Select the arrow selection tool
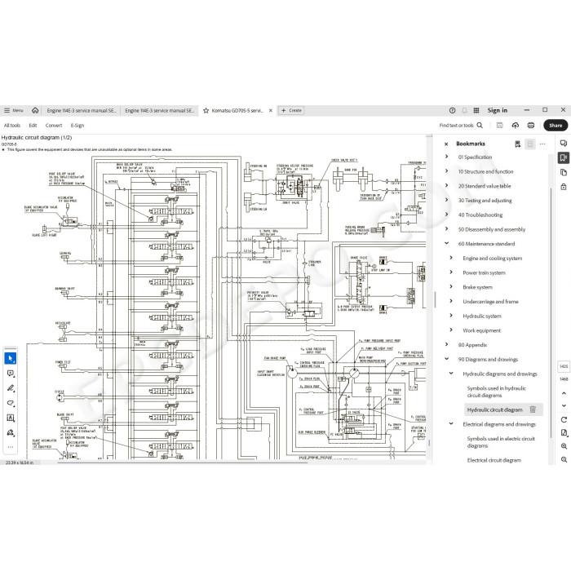Image resolution: width=571 pixels, height=571 pixels. (10, 358)
